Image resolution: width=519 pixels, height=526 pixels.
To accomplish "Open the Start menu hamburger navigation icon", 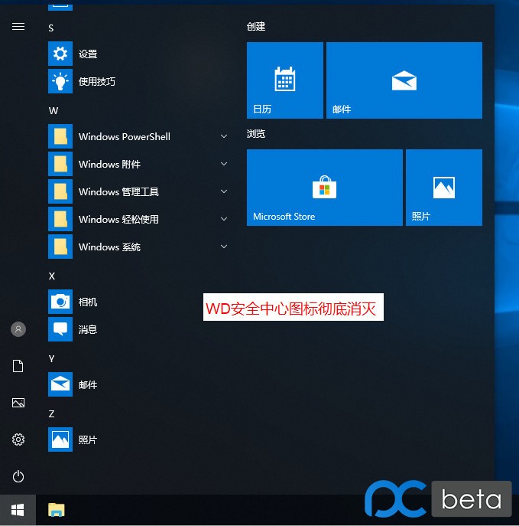I will click(18, 26).
